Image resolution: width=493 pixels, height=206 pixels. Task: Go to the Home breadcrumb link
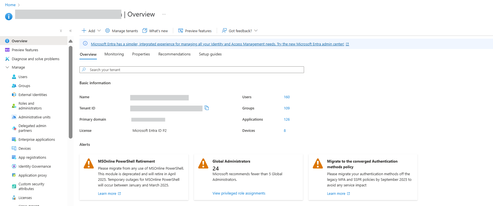10,5
